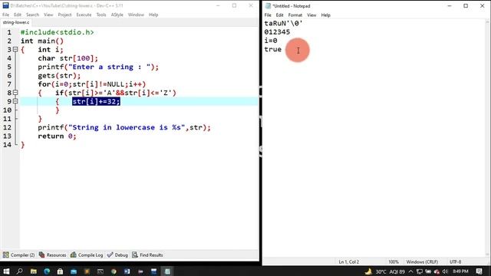Click the weather moon icon in taskbar
The image size is (491, 276).
coord(368,271)
